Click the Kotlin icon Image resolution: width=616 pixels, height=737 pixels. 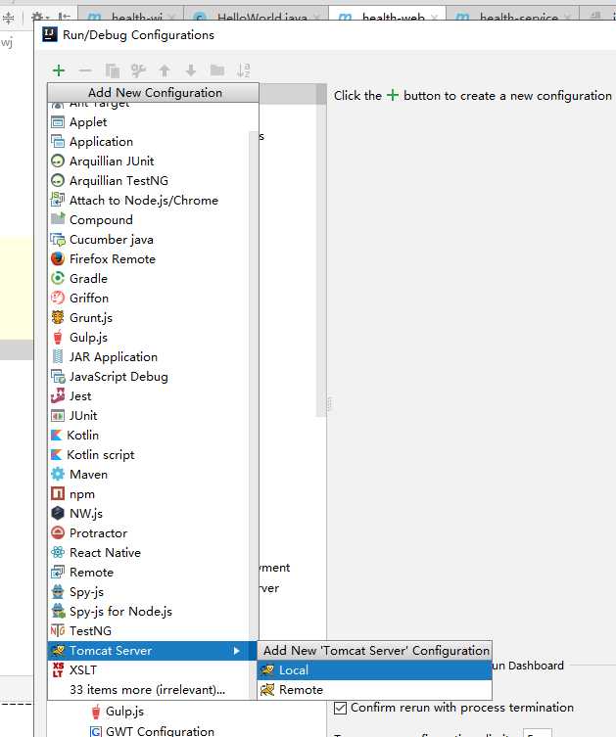click(x=57, y=436)
